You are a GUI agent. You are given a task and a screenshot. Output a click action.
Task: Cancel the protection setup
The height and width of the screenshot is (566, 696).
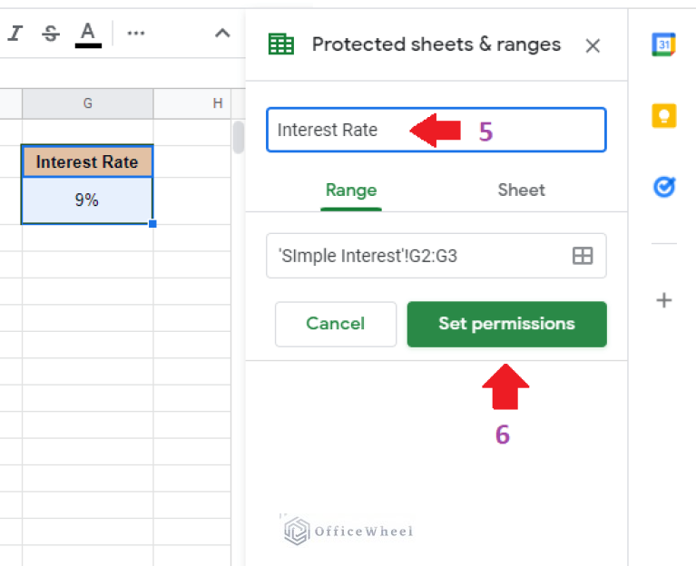pyautogui.click(x=336, y=324)
